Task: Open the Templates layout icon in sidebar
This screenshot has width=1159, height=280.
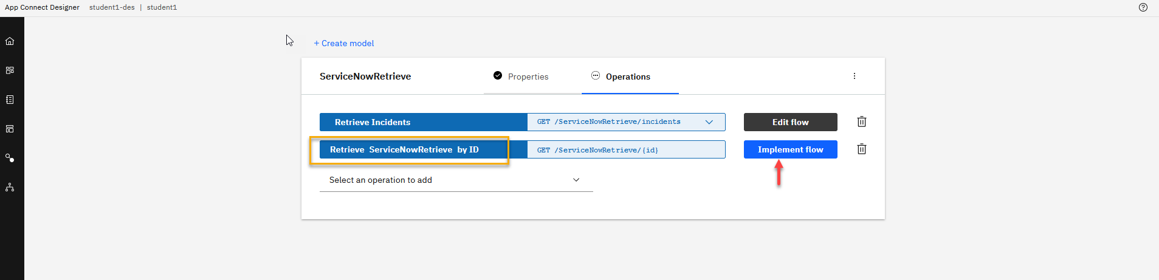Action: [10, 129]
